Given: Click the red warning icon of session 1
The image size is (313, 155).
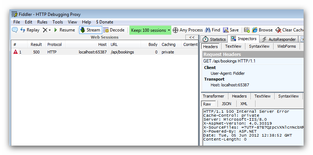Looking at the screenshot, I should pos(16,52).
